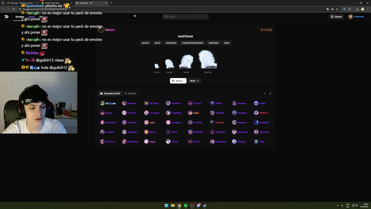Open jaystreazy channel
Screen dimensions: 371x209
[218, 142]
